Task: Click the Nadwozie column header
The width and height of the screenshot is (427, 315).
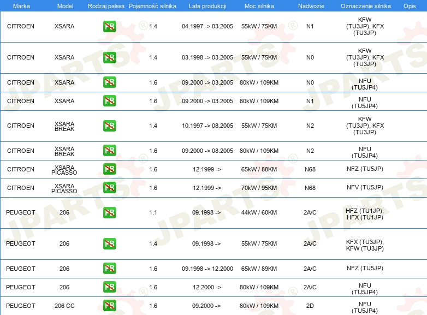Action: [x=311, y=6]
